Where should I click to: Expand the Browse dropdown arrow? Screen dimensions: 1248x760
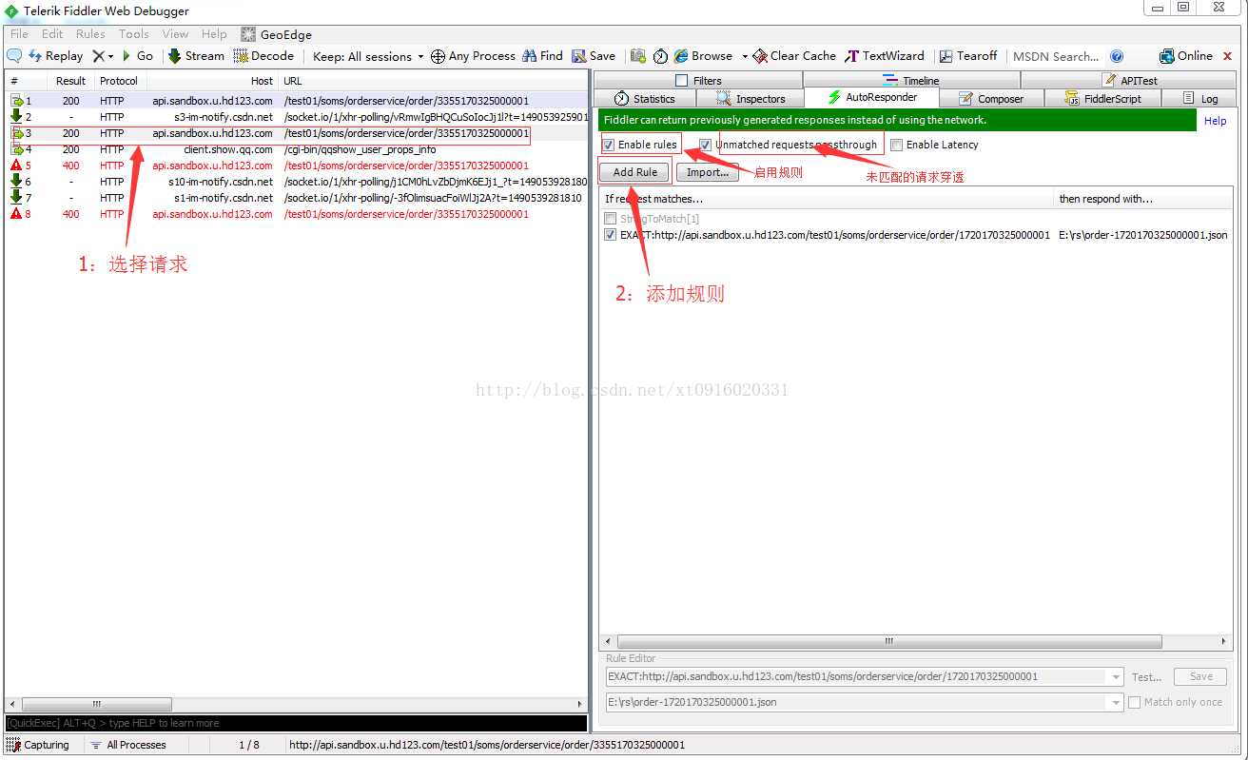coord(745,57)
